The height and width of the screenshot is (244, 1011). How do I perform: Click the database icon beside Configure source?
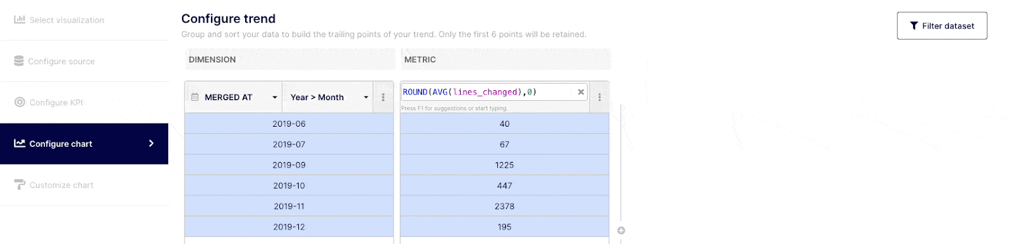tap(19, 61)
